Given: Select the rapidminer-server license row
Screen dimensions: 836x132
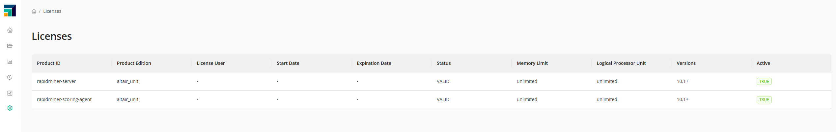Looking at the screenshot, I should click(56, 81).
